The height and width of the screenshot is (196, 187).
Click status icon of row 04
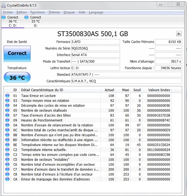7,105
